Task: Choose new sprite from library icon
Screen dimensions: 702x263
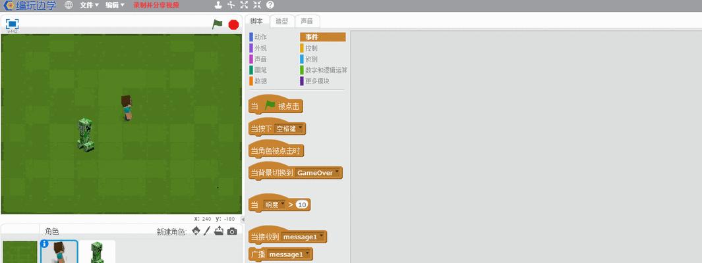Action: (x=196, y=231)
